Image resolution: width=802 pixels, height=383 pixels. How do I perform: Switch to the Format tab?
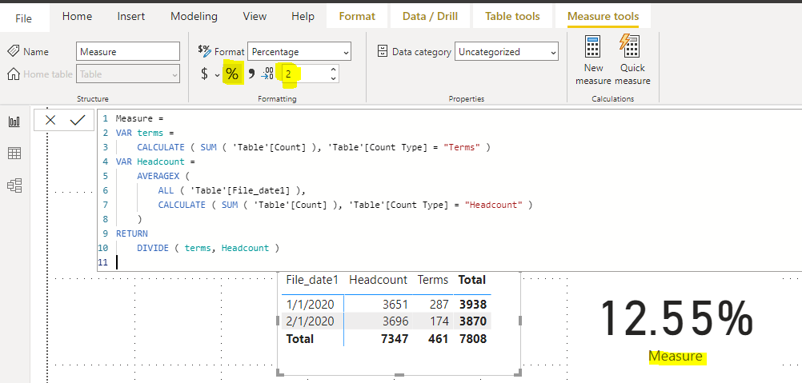(357, 16)
